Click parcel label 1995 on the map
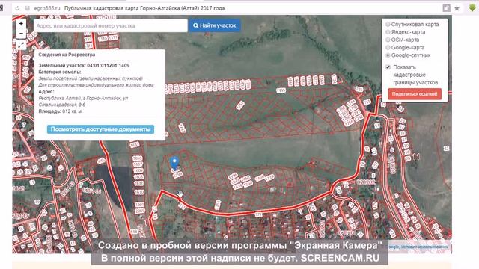This screenshot has width=479, height=269. point(281,90)
